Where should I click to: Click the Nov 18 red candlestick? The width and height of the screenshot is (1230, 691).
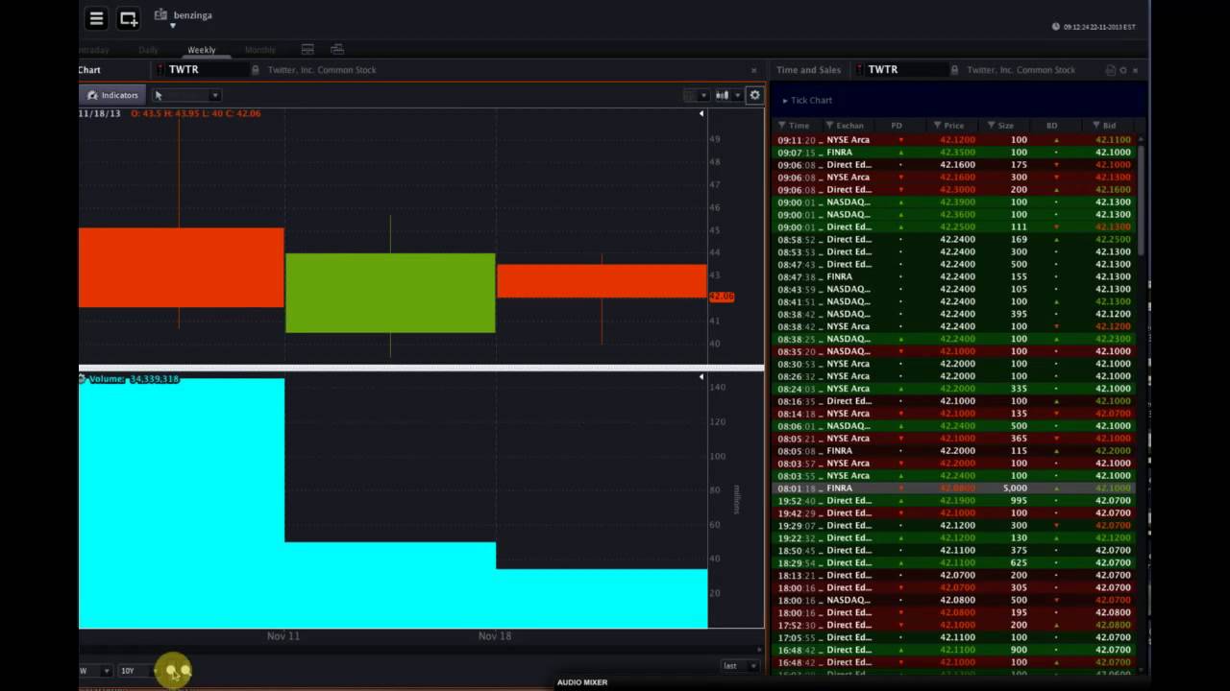[602, 281]
